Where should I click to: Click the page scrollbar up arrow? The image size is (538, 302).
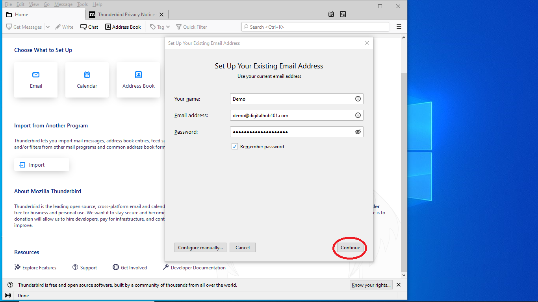pyautogui.click(x=404, y=37)
